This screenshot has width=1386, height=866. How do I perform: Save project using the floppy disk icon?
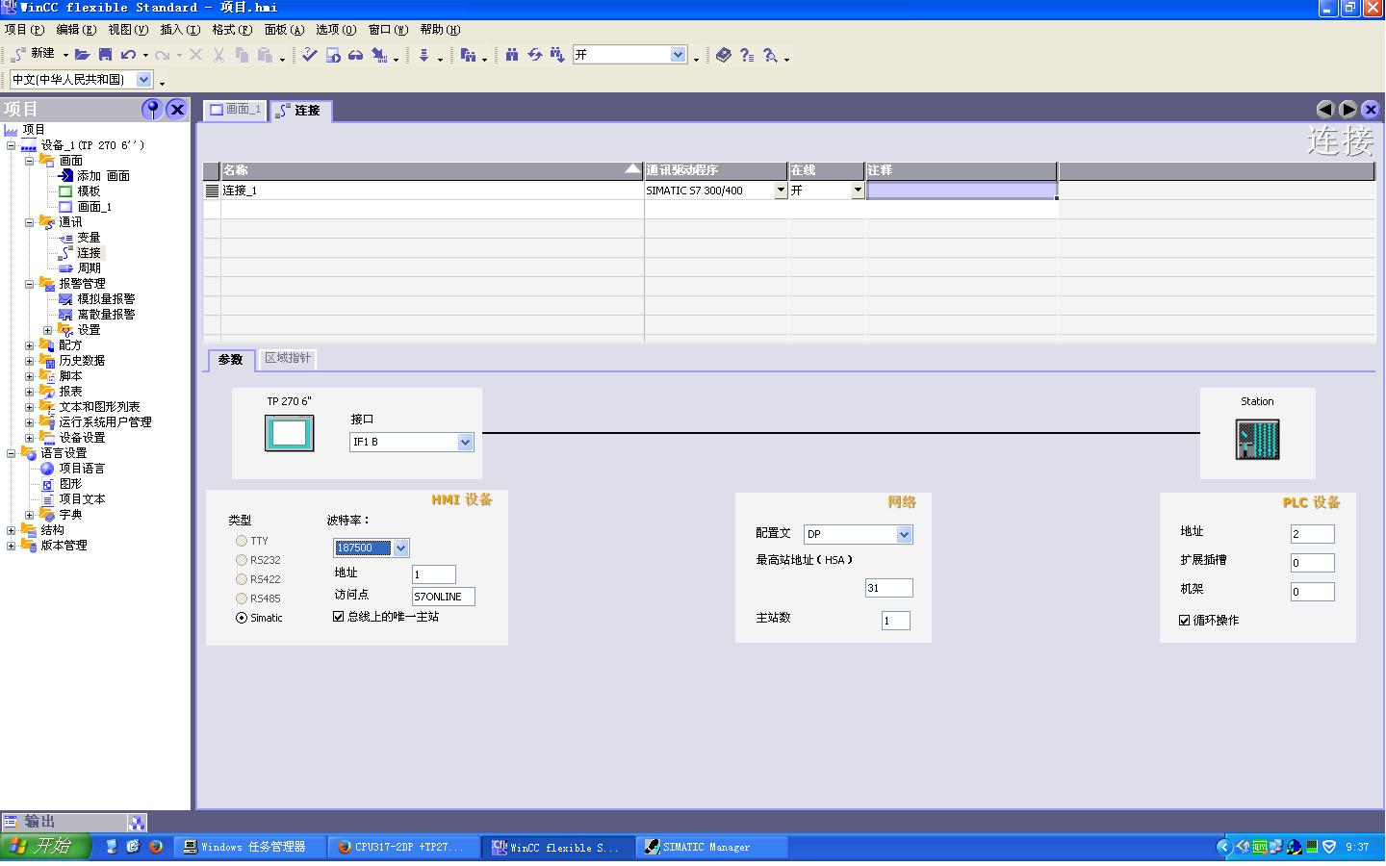pyautogui.click(x=106, y=56)
